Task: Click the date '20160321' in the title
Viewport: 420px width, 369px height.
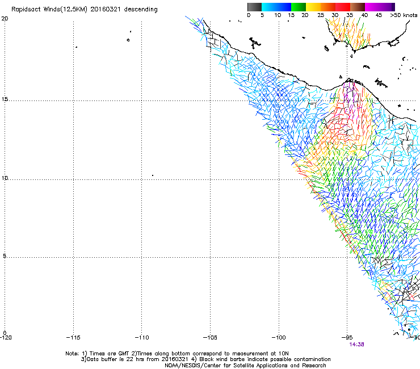Action: coord(106,10)
